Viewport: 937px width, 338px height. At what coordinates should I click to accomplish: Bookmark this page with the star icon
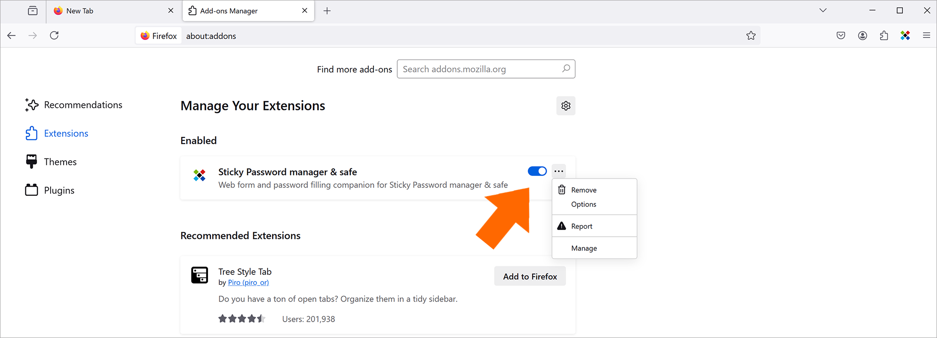(x=751, y=36)
